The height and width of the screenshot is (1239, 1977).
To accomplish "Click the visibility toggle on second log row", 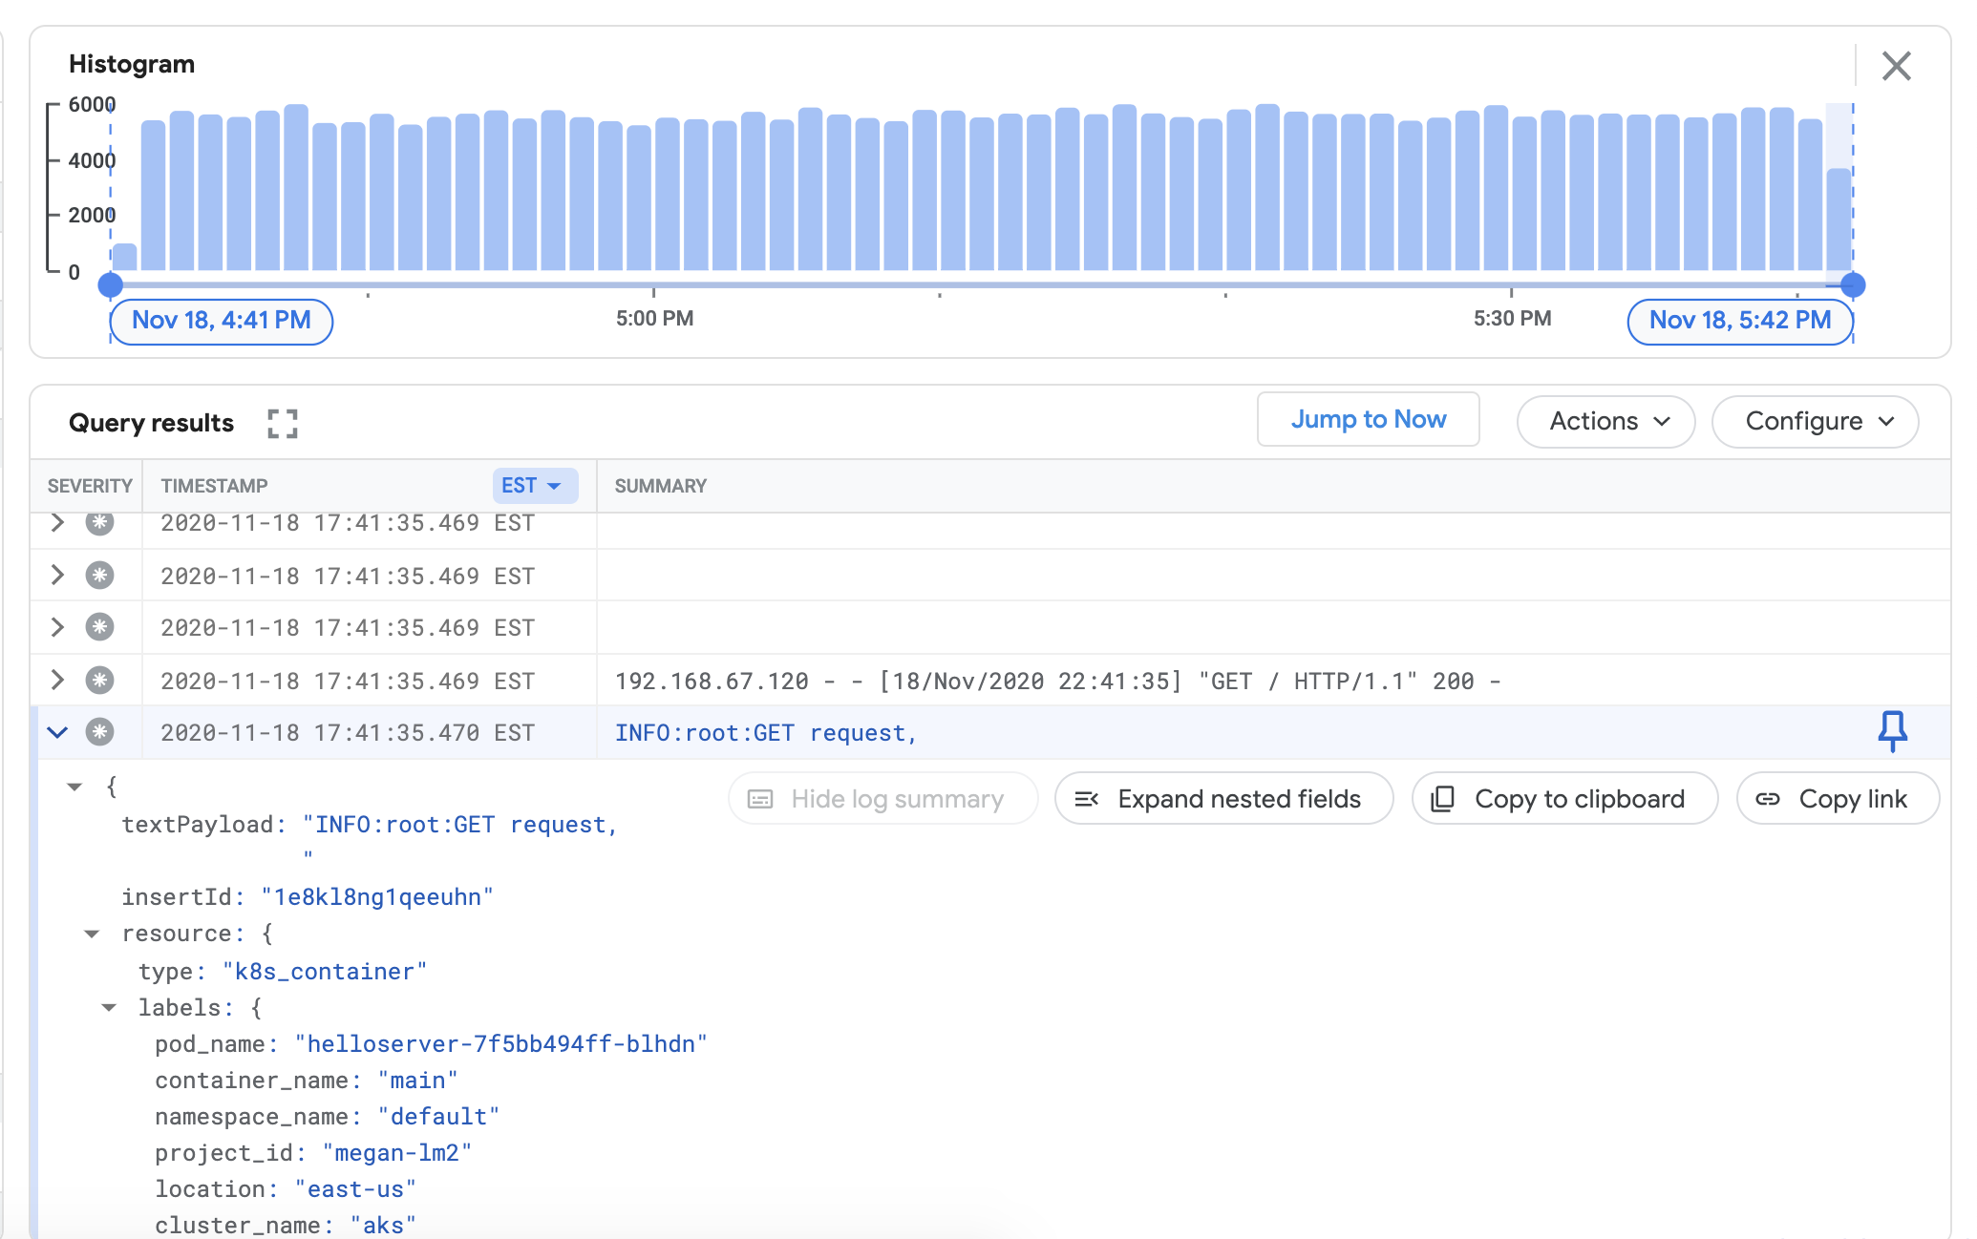I will (x=55, y=576).
